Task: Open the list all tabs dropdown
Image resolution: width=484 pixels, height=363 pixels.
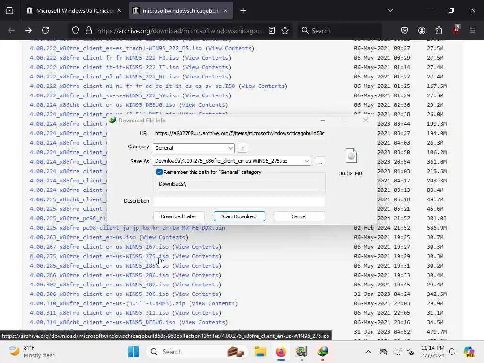Action: click(390, 10)
